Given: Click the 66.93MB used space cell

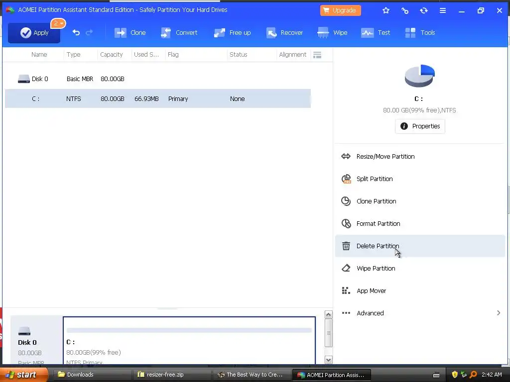Looking at the screenshot, I should tap(147, 99).
